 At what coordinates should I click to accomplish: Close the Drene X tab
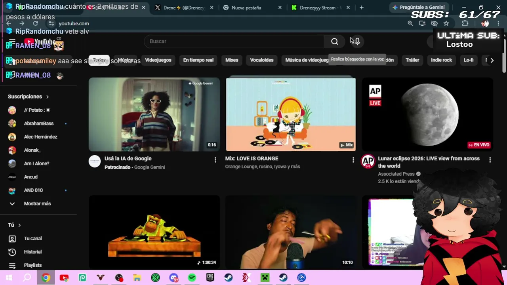pyautogui.click(x=212, y=8)
